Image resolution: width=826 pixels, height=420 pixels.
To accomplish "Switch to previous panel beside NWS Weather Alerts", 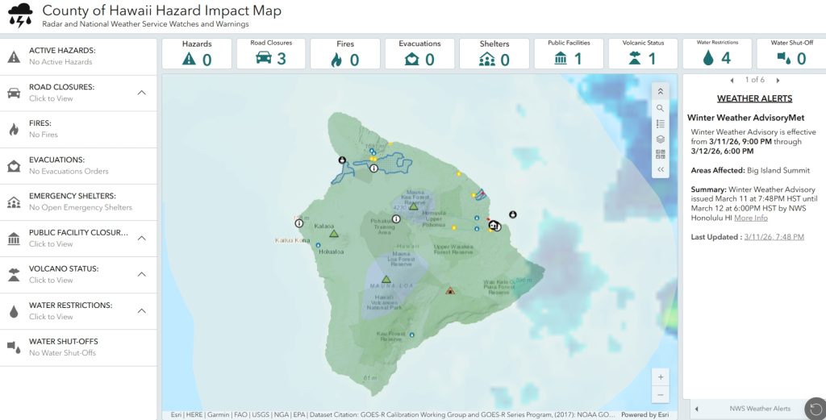I will 696,409.
